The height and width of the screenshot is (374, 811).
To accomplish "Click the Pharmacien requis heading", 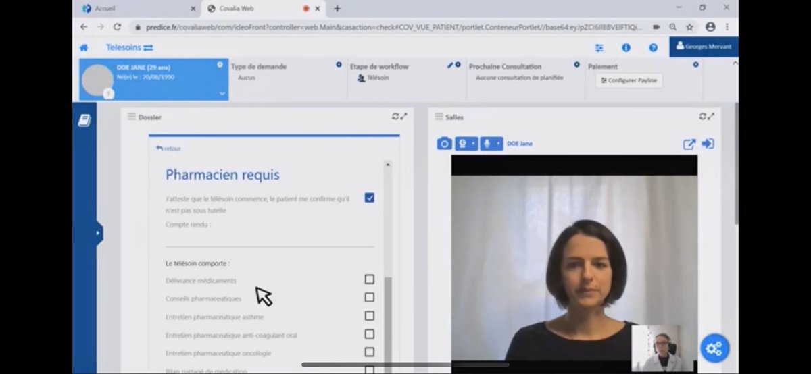I will click(x=222, y=175).
